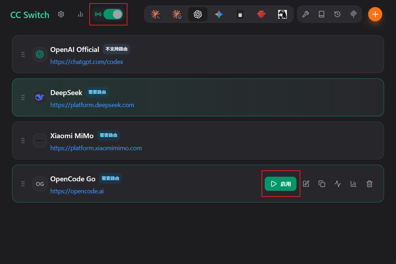Image resolution: width=396 pixels, height=264 pixels.
Task: Open the history clock icon
Action: click(337, 14)
